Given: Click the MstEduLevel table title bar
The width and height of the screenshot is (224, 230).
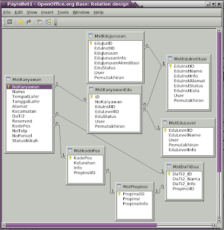Looking at the screenshot, I should (188, 122).
